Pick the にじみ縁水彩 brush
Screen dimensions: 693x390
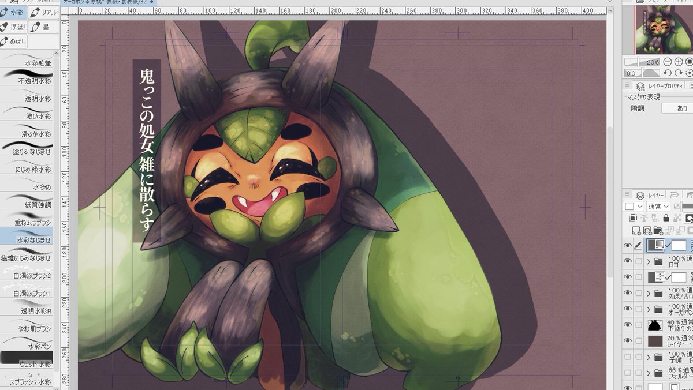27,166
